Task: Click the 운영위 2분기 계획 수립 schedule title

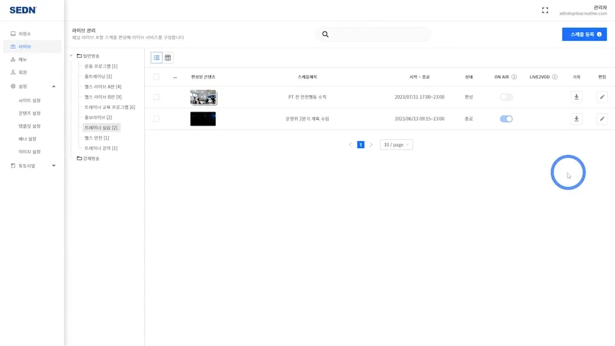Action: (x=307, y=119)
